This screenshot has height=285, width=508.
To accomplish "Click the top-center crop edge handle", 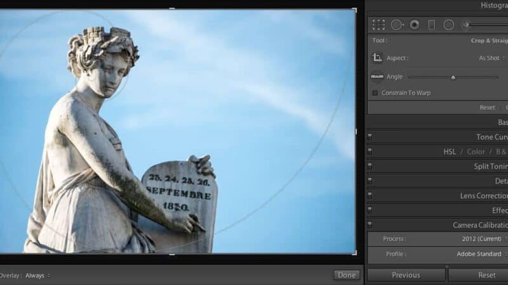I will coord(172,9).
